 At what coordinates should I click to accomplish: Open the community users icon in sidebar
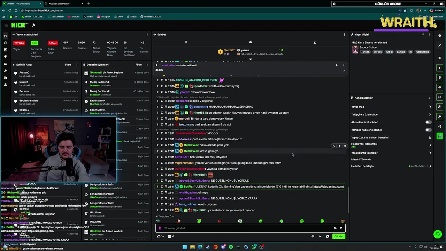pyautogui.click(x=5, y=78)
